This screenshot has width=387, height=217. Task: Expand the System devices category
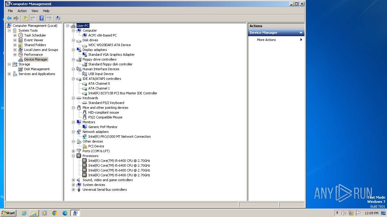(73, 185)
